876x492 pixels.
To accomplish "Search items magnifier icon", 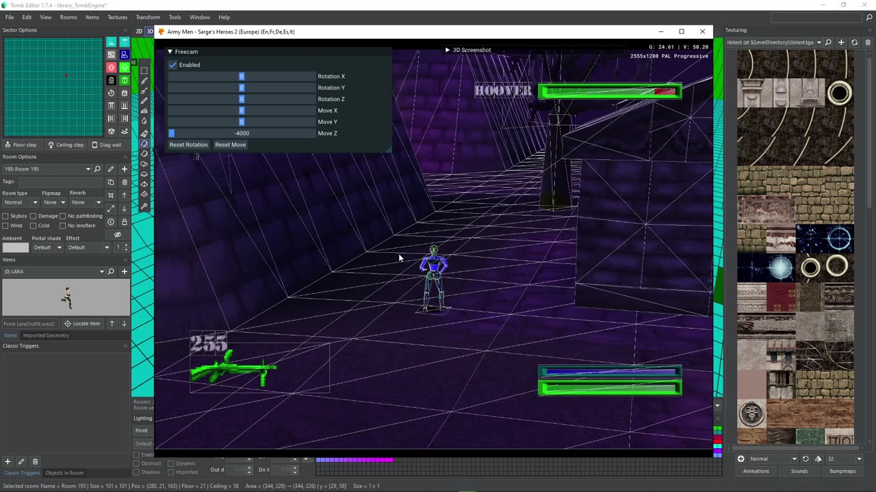I will [112, 271].
